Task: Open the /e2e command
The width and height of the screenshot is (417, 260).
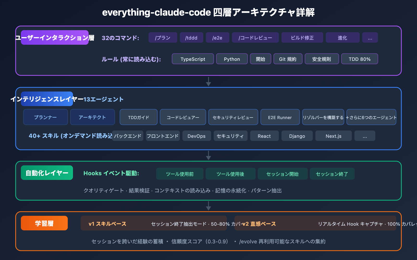Action: pyautogui.click(x=217, y=37)
